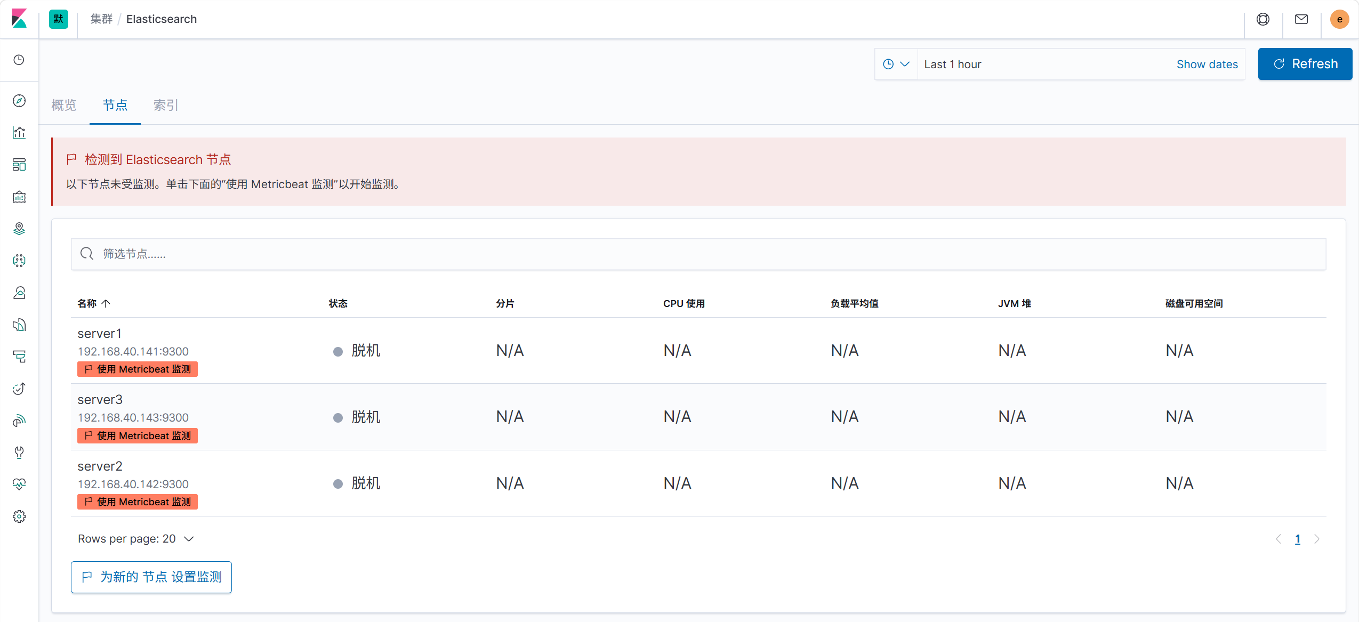Open the server1 node name
The height and width of the screenshot is (622, 1359).
(x=100, y=334)
